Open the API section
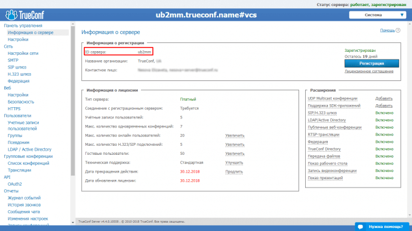The width and height of the screenshot is (412, 231). tap(7, 177)
